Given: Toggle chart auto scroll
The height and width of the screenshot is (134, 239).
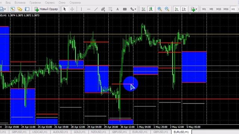Looking at the screenshot, I should pyautogui.click(x=177, y=9).
